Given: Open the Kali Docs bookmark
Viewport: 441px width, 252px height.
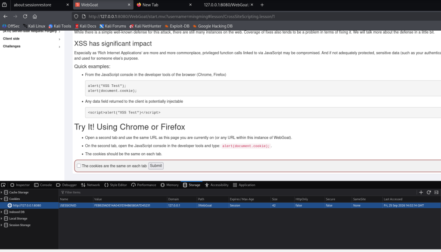Looking at the screenshot, I should pos(86,26).
